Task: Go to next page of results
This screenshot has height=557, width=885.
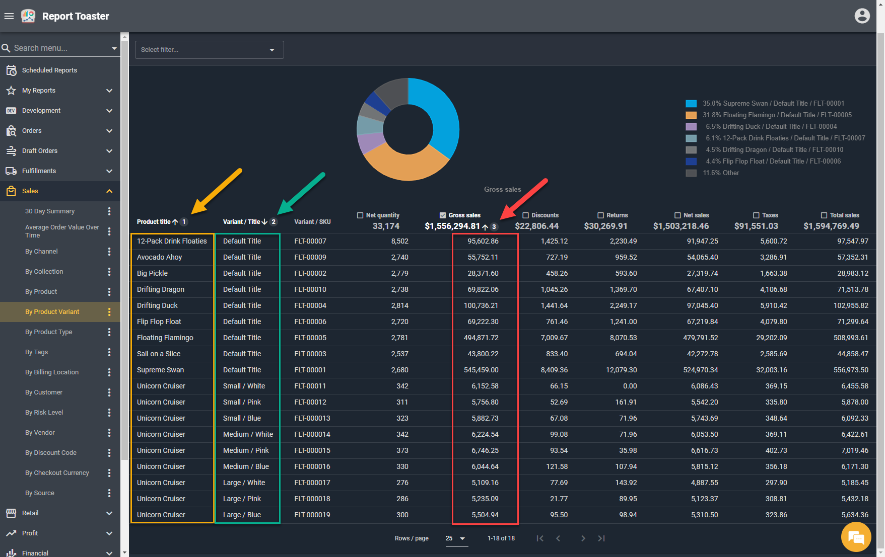Action: tap(583, 538)
